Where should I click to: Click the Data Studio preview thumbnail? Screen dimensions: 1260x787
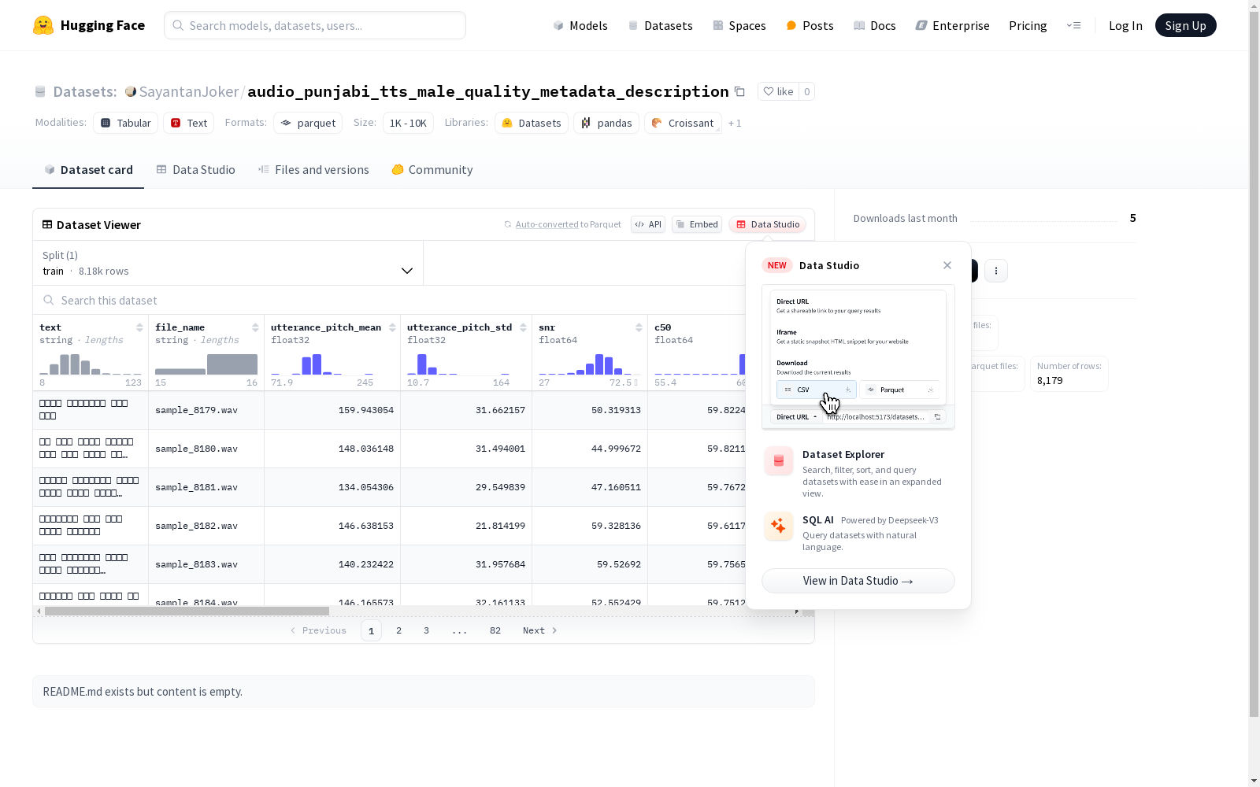(858, 357)
